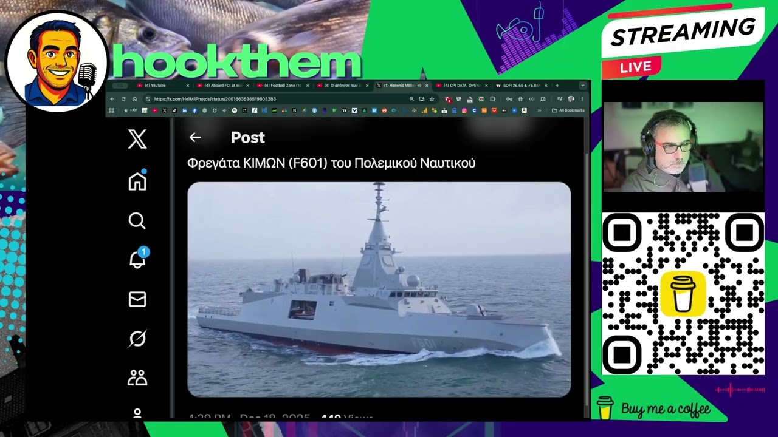Image resolution: width=778 pixels, height=437 pixels.
Task: Click the browser home button
Action: point(135,99)
